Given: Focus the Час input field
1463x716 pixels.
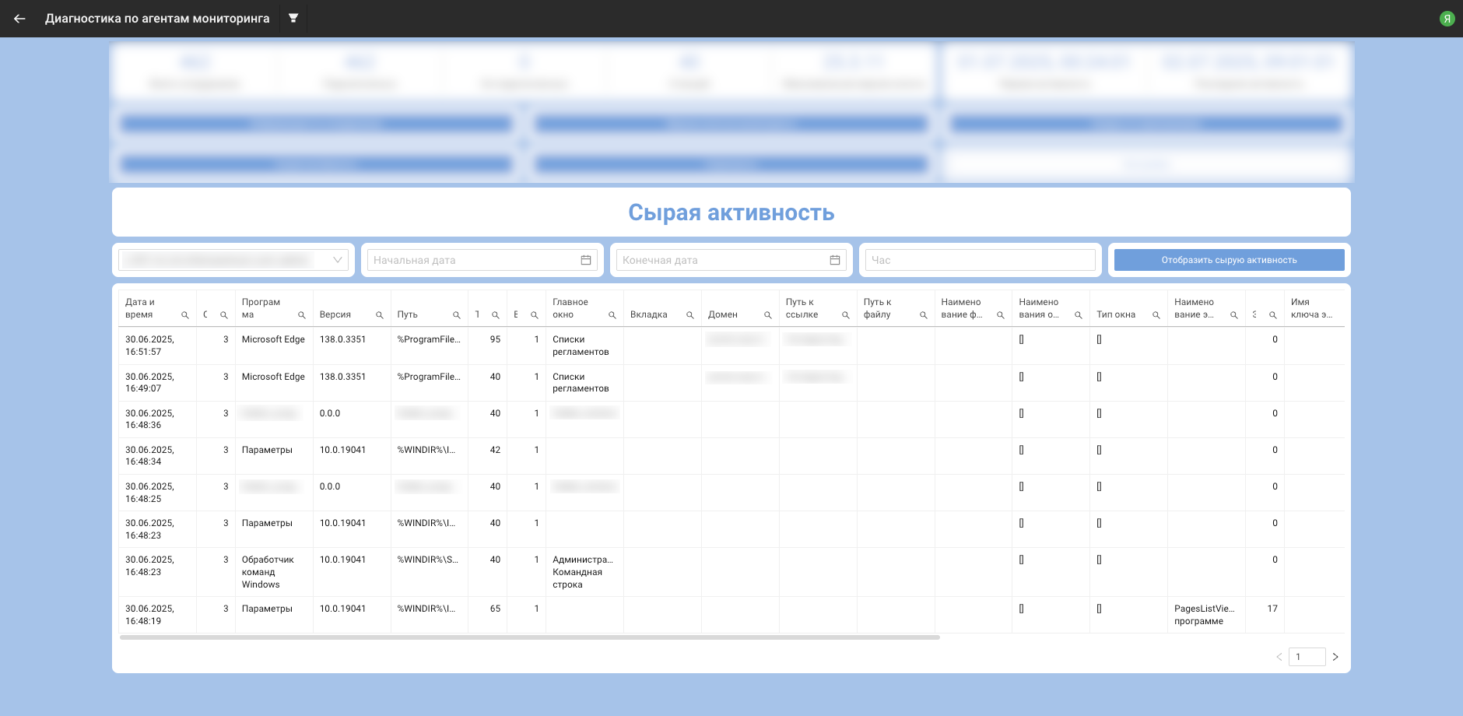Looking at the screenshot, I should (x=980, y=260).
